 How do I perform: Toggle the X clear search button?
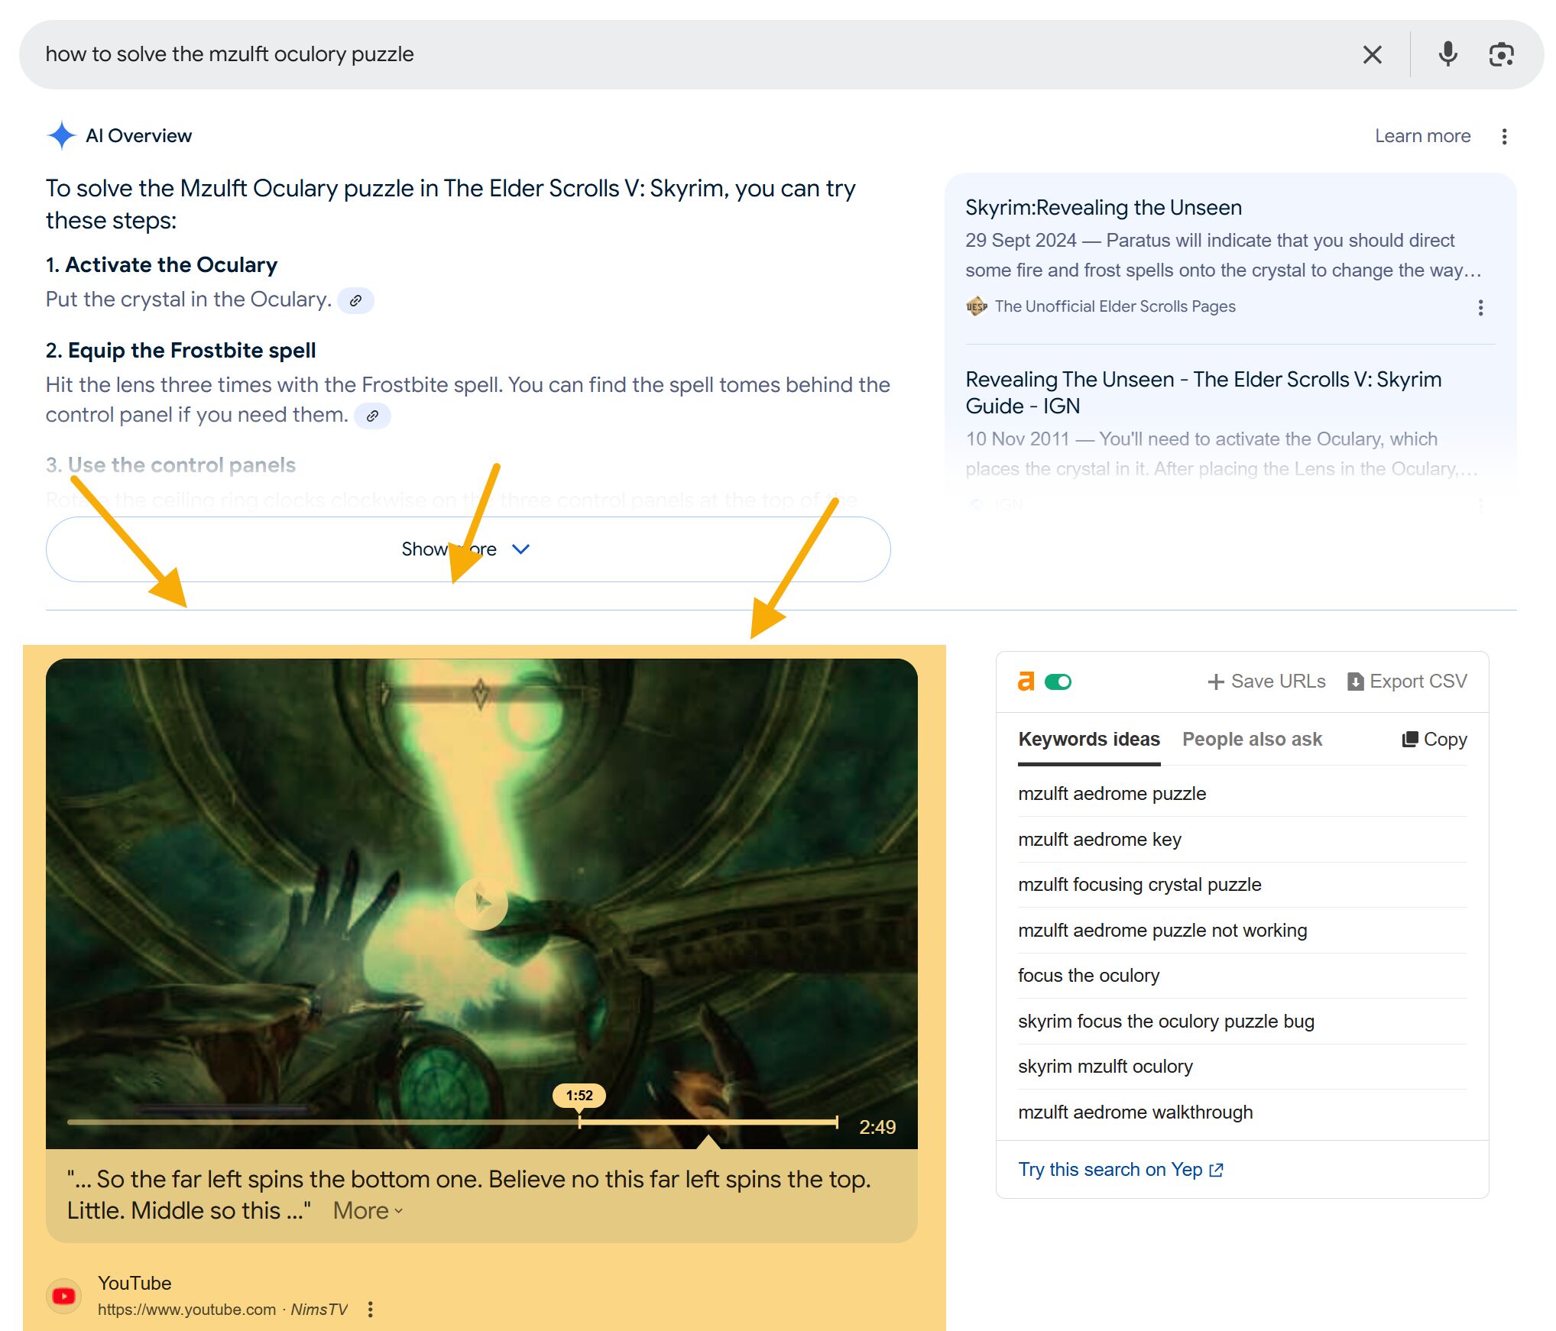(x=1371, y=54)
